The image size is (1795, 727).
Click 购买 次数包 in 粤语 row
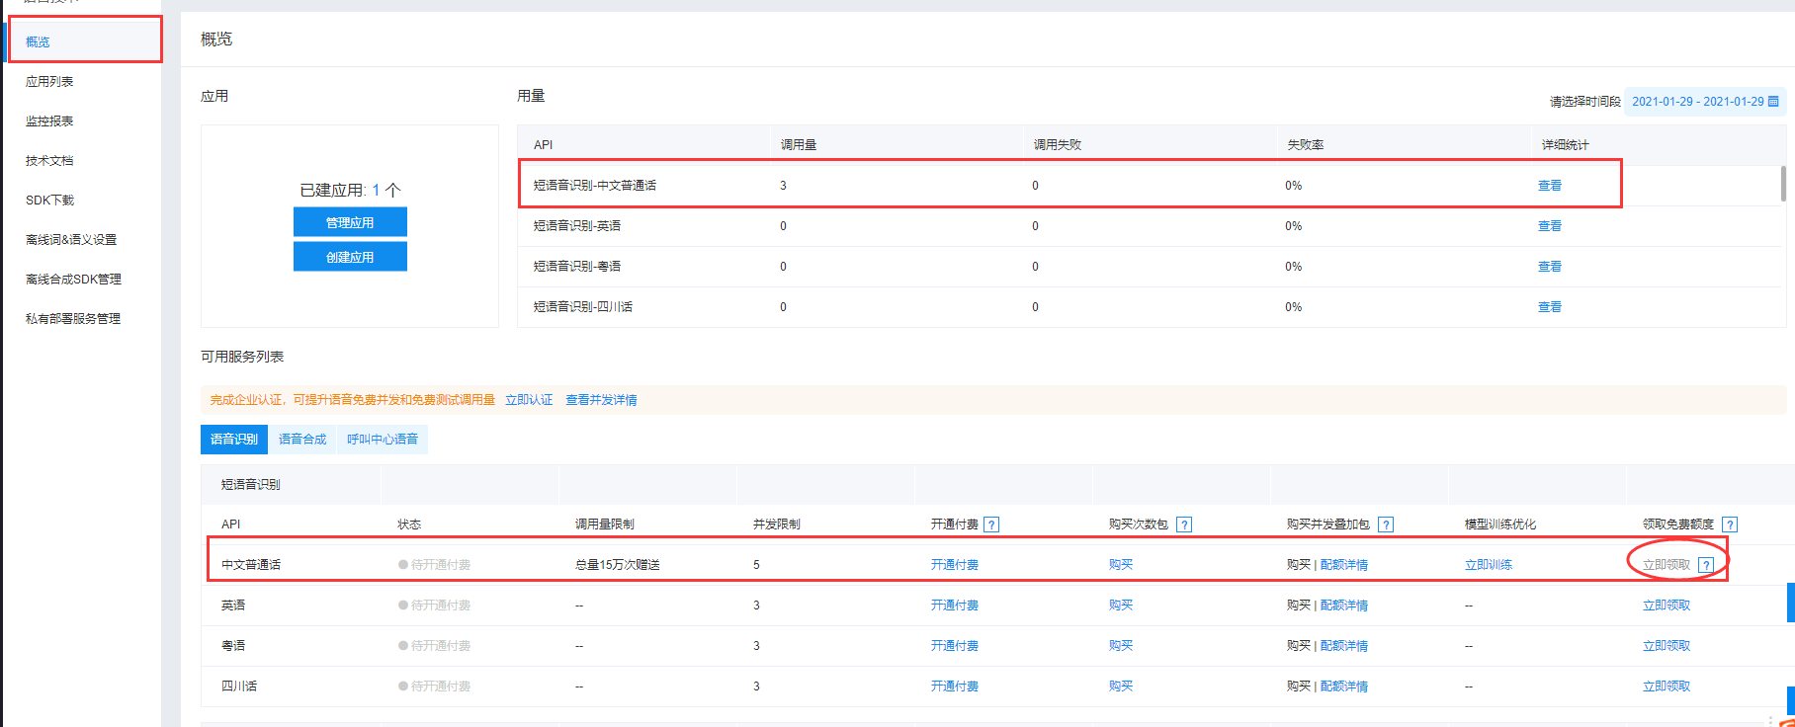pos(1121,646)
